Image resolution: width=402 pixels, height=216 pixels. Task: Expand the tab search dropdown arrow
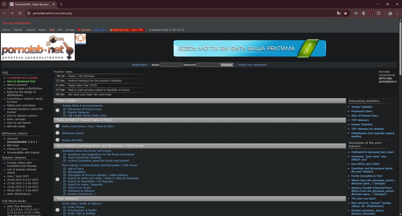pos(4,4)
